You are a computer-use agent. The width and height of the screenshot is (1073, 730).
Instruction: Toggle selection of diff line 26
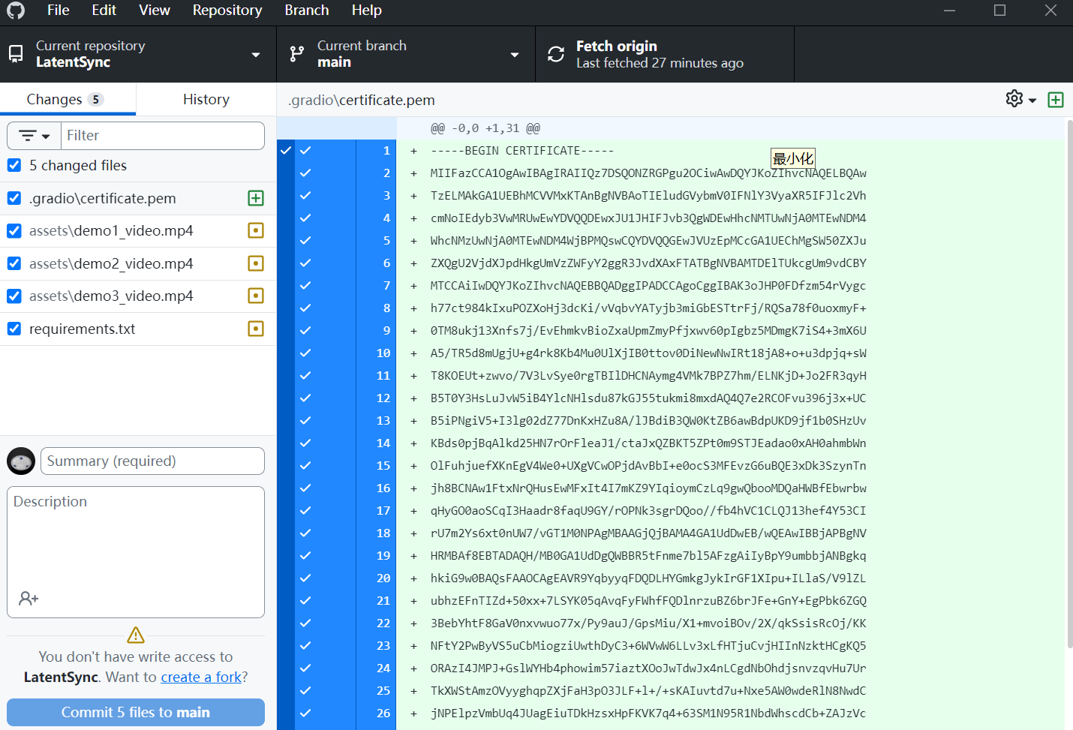[305, 713]
